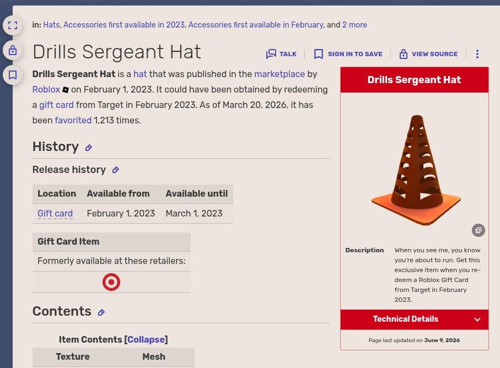The image size is (500, 368).
Task: Click Gift card link in the release table
Action: 55,213
